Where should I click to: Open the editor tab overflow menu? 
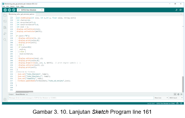[181, 14]
